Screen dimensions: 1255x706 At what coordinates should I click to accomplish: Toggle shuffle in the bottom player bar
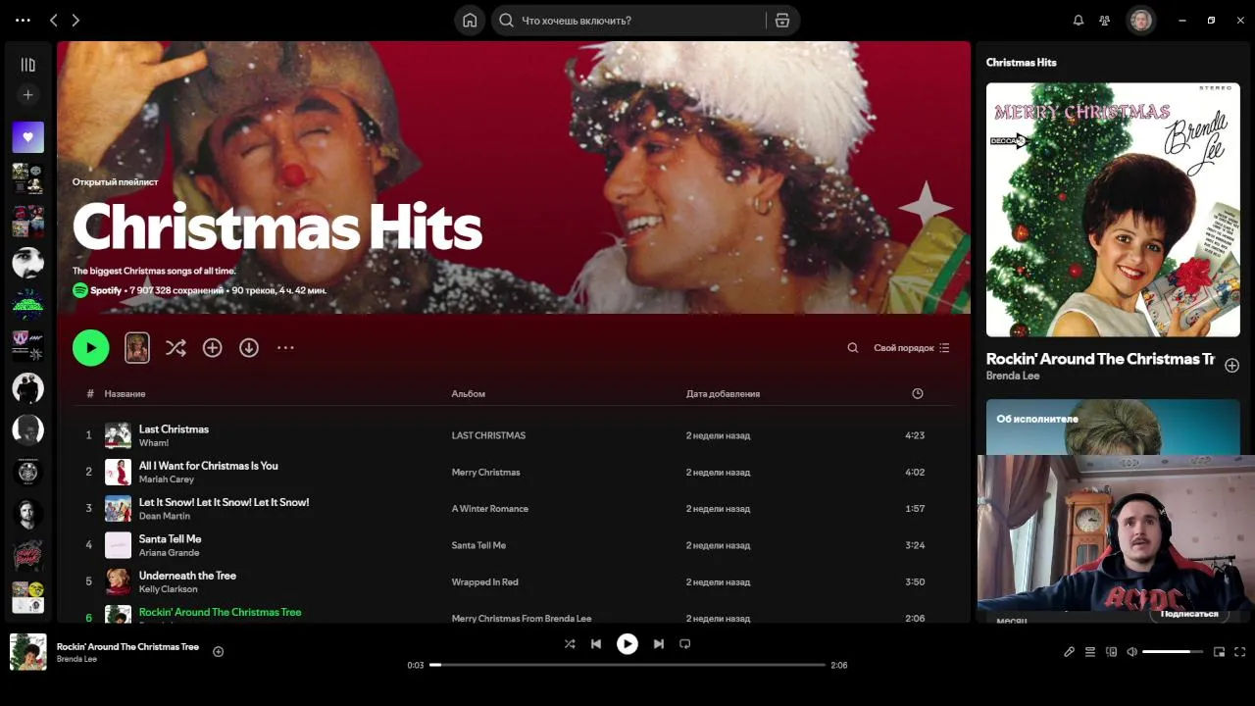[570, 644]
